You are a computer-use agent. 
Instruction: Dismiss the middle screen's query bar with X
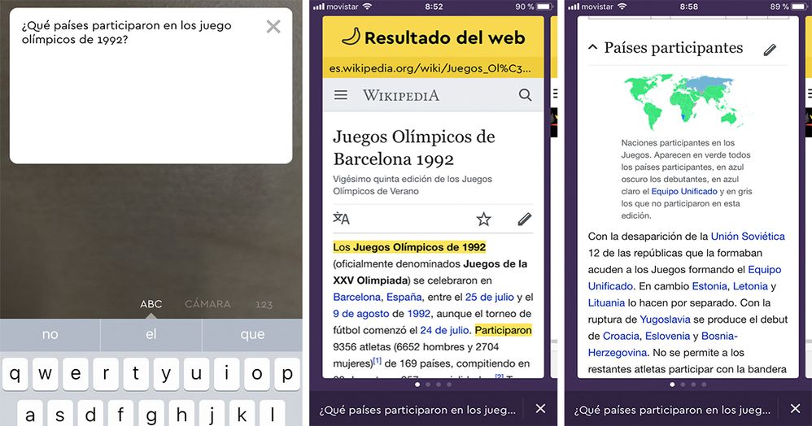[x=540, y=408]
